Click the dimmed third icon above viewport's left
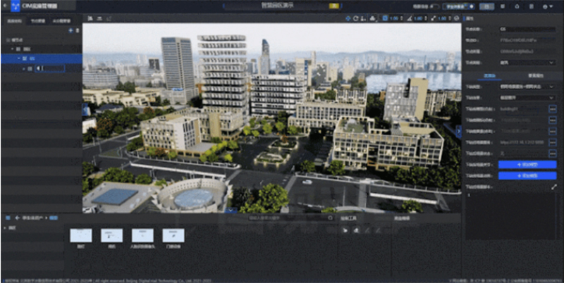 click(109, 18)
